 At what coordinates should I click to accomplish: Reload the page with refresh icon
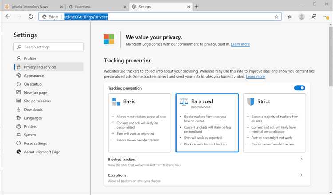click(31, 16)
